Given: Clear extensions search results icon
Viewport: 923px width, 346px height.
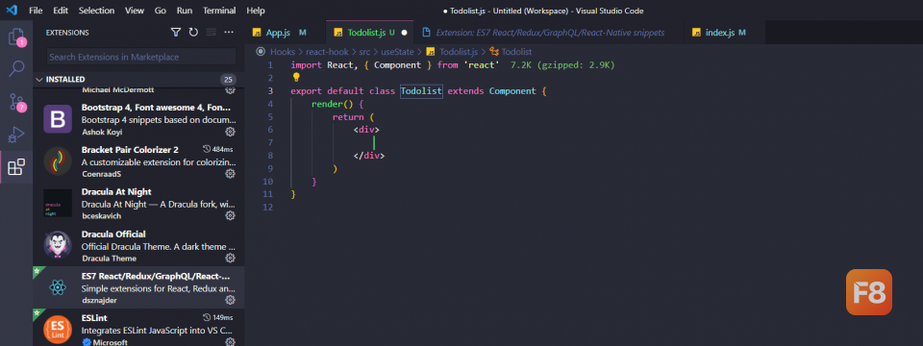Looking at the screenshot, I should pos(212,33).
